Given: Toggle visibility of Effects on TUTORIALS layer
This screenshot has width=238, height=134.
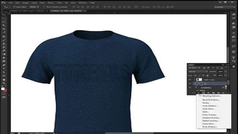Looking at the screenshot, I should (x=197, y=91).
